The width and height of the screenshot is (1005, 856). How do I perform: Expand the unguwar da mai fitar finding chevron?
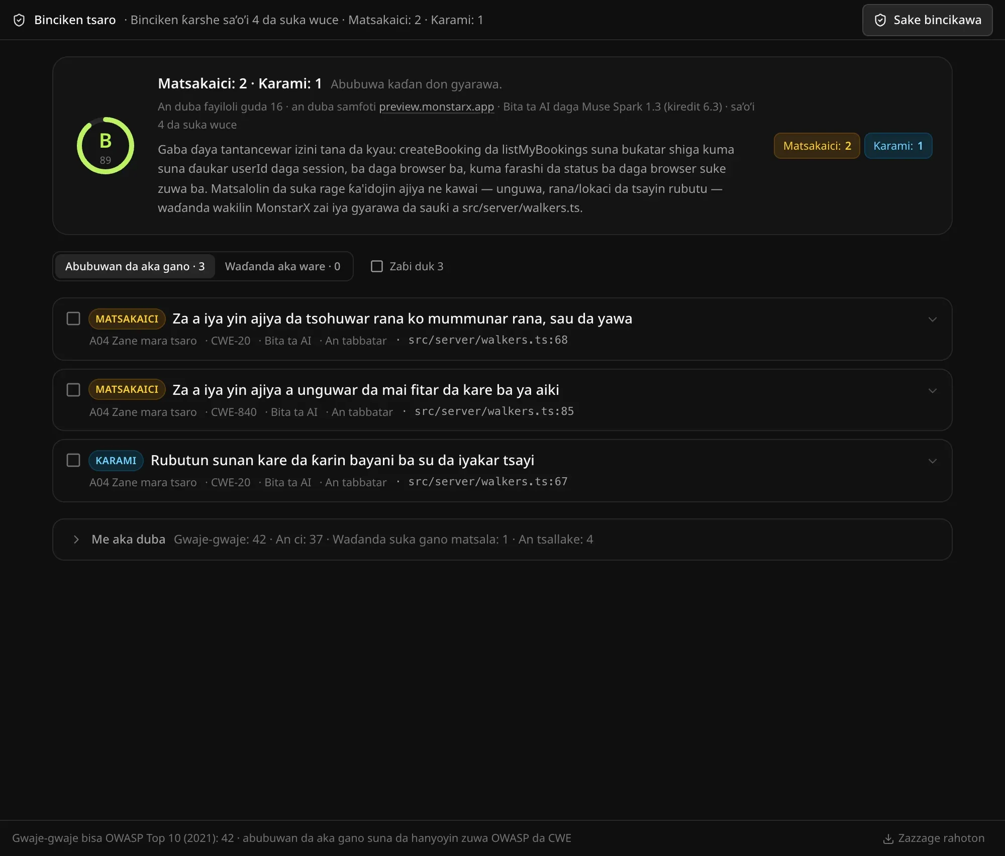coord(932,391)
